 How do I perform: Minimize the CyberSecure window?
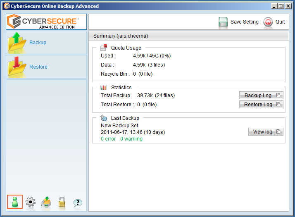[x=274, y=6]
